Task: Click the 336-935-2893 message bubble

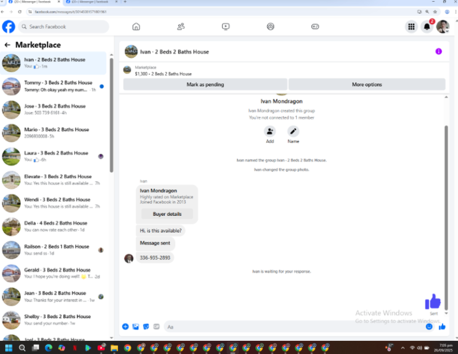Action: point(155,258)
